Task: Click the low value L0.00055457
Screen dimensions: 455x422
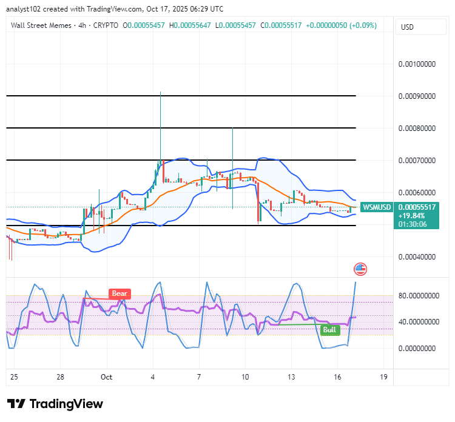Action: (x=235, y=25)
